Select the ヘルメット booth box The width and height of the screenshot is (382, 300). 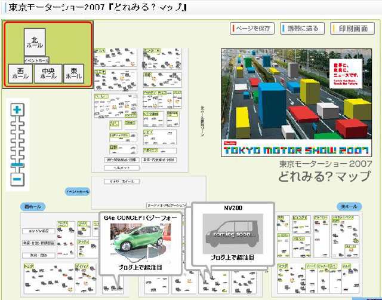pos(122,168)
